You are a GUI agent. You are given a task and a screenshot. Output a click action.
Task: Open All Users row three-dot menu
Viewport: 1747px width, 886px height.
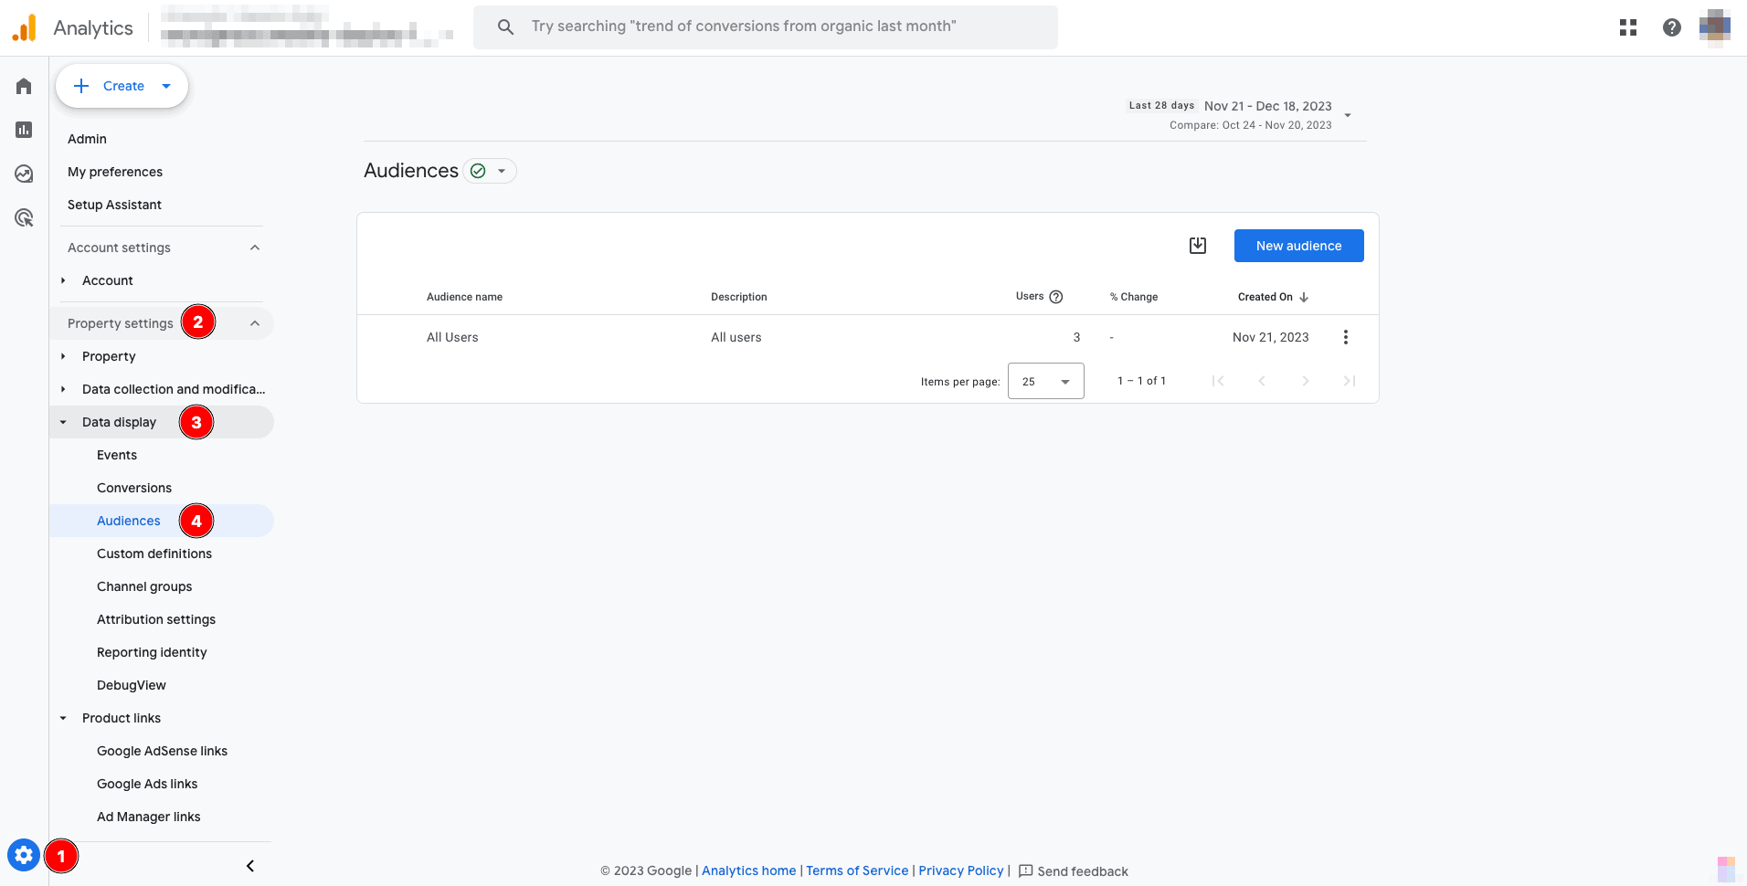coord(1345,337)
